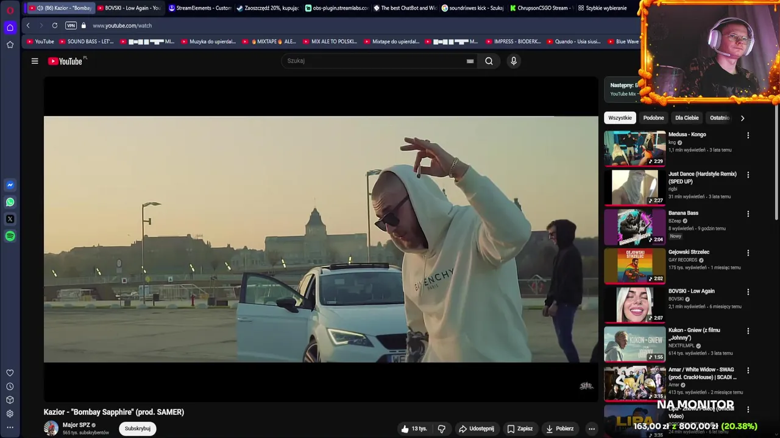Start voice search with the microphone icon
Screen dimensions: 780x438
[x=514, y=61]
